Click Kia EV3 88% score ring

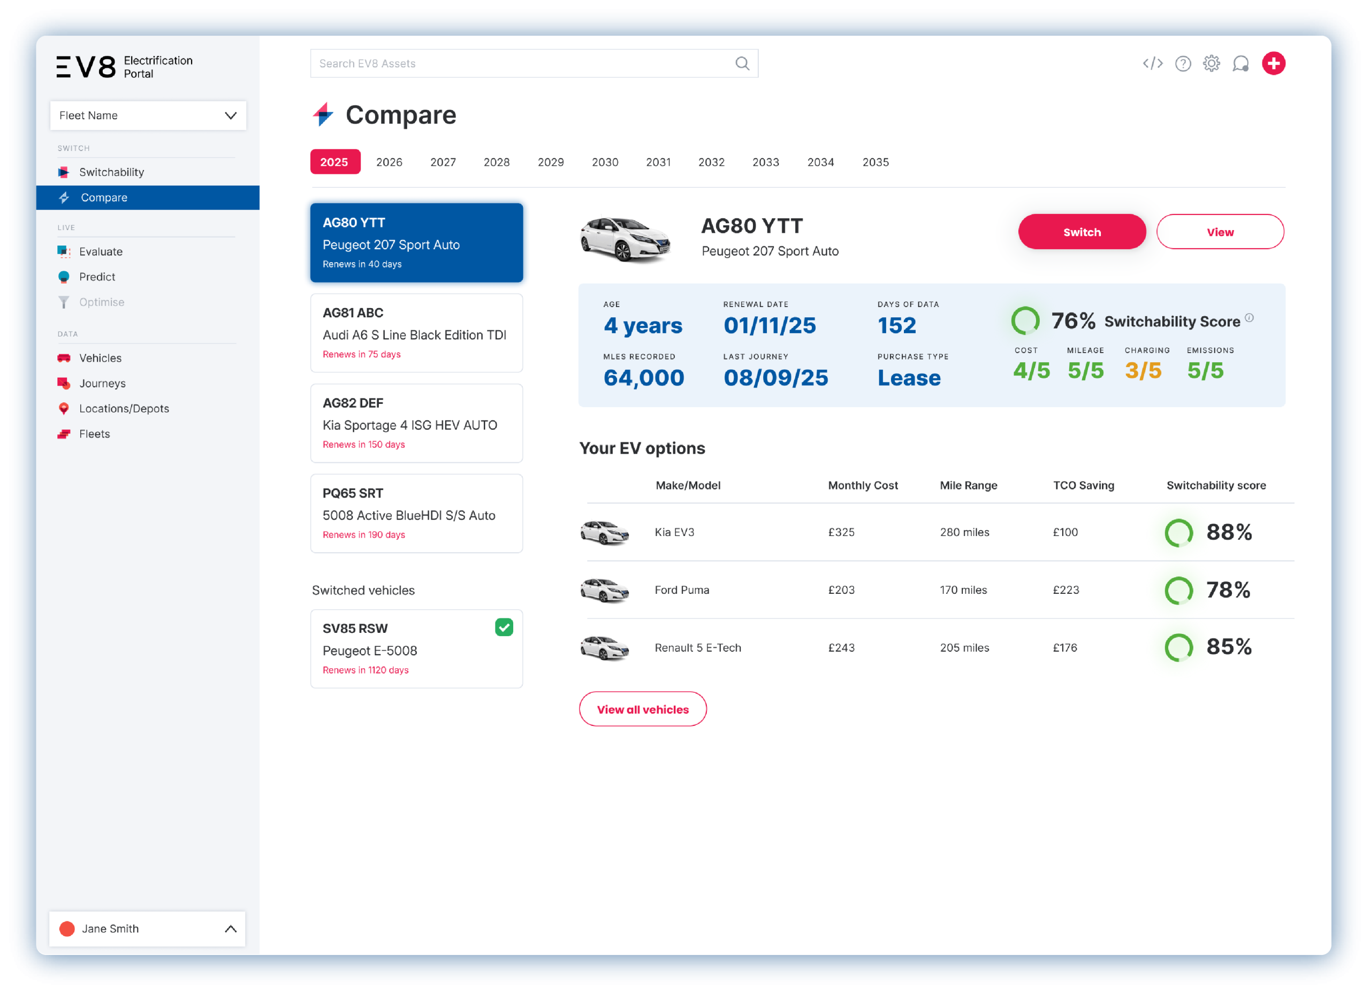pyautogui.click(x=1178, y=533)
